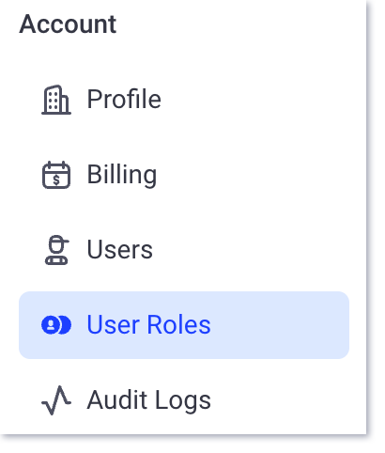This screenshot has width=385, height=453.
Task: Switch from User Roles to Users
Action: tap(184, 250)
